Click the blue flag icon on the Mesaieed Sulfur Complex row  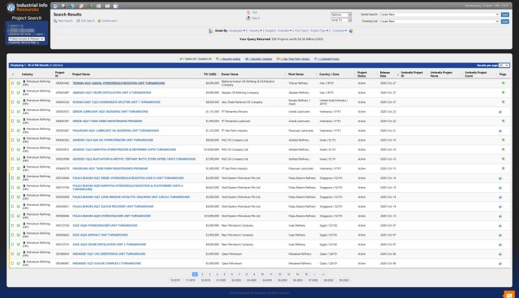click(x=500, y=264)
